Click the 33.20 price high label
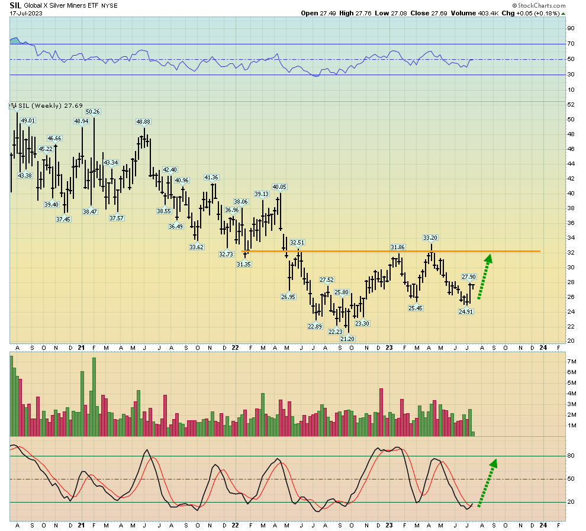This screenshot has width=586, height=531. [430, 237]
